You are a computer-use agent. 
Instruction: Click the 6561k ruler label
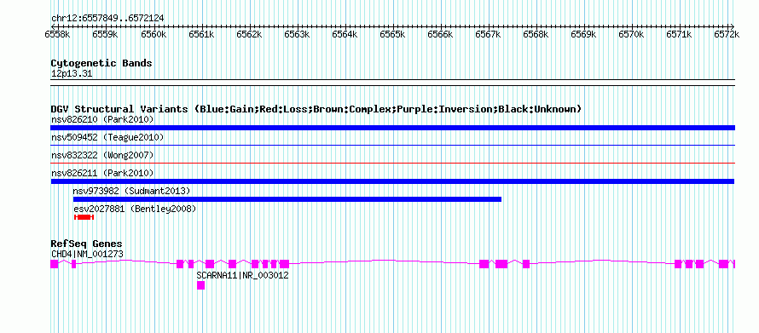click(201, 34)
